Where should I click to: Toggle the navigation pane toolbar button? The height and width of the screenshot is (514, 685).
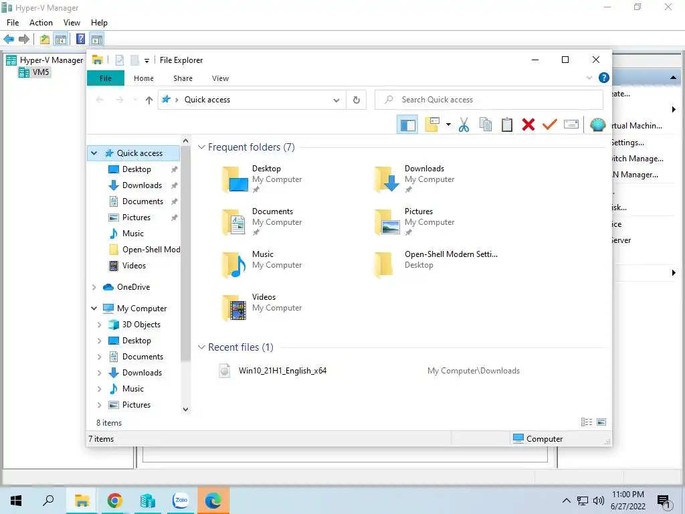[407, 125]
